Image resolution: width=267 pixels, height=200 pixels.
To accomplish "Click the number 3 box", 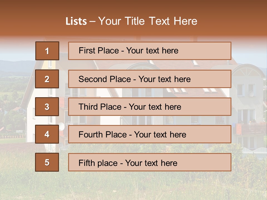I will click(x=47, y=107).
